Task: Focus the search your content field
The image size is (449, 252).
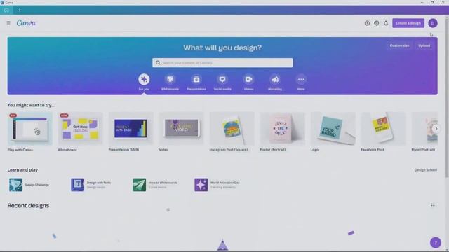Action: pos(222,63)
